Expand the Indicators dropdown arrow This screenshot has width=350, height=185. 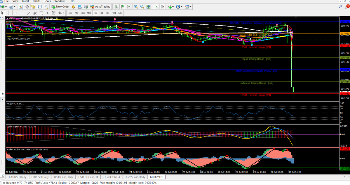(x=173, y=7)
